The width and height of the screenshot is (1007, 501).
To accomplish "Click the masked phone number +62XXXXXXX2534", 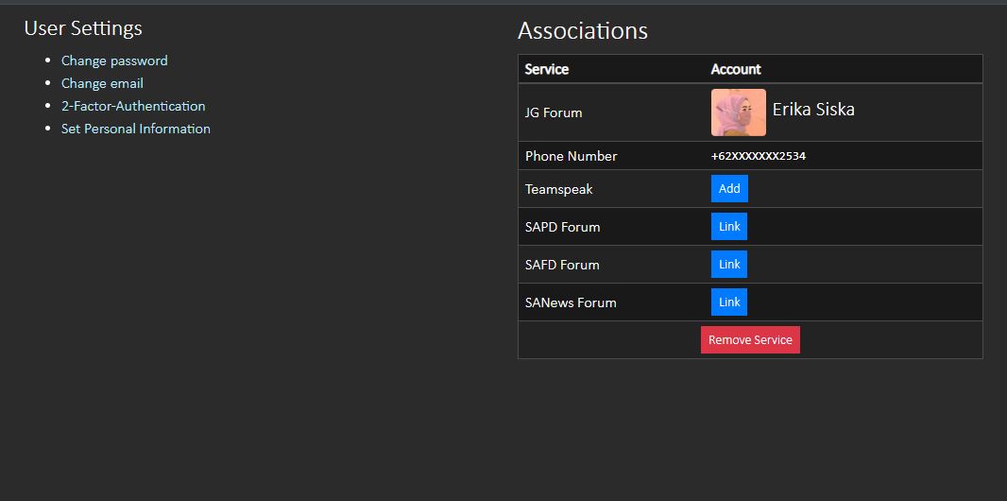I will pyautogui.click(x=759, y=156).
